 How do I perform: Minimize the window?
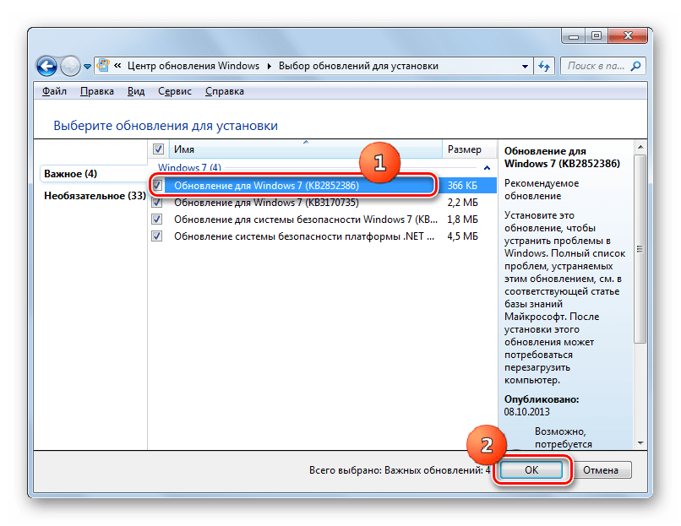coord(574,36)
